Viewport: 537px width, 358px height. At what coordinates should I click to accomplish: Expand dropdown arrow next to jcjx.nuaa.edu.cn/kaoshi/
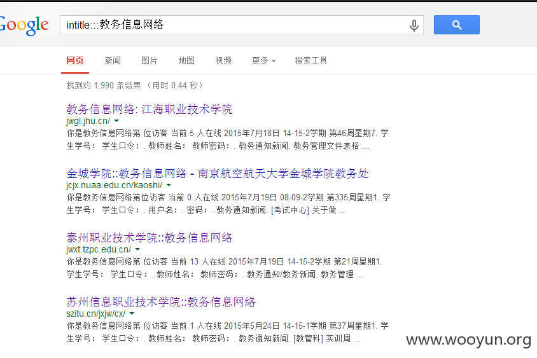pyautogui.click(x=169, y=185)
